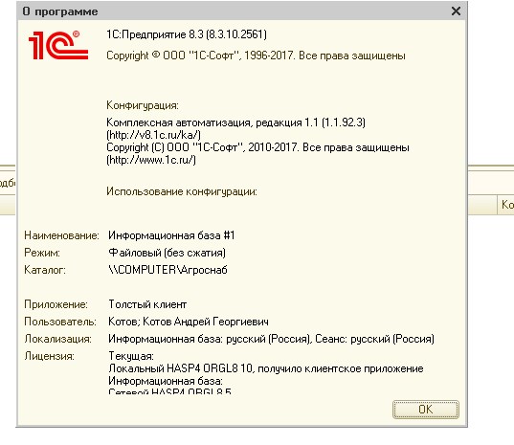Screen dimensions: 514x445
Task: Click the 1C red logo
Action: pyautogui.click(x=58, y=45)
